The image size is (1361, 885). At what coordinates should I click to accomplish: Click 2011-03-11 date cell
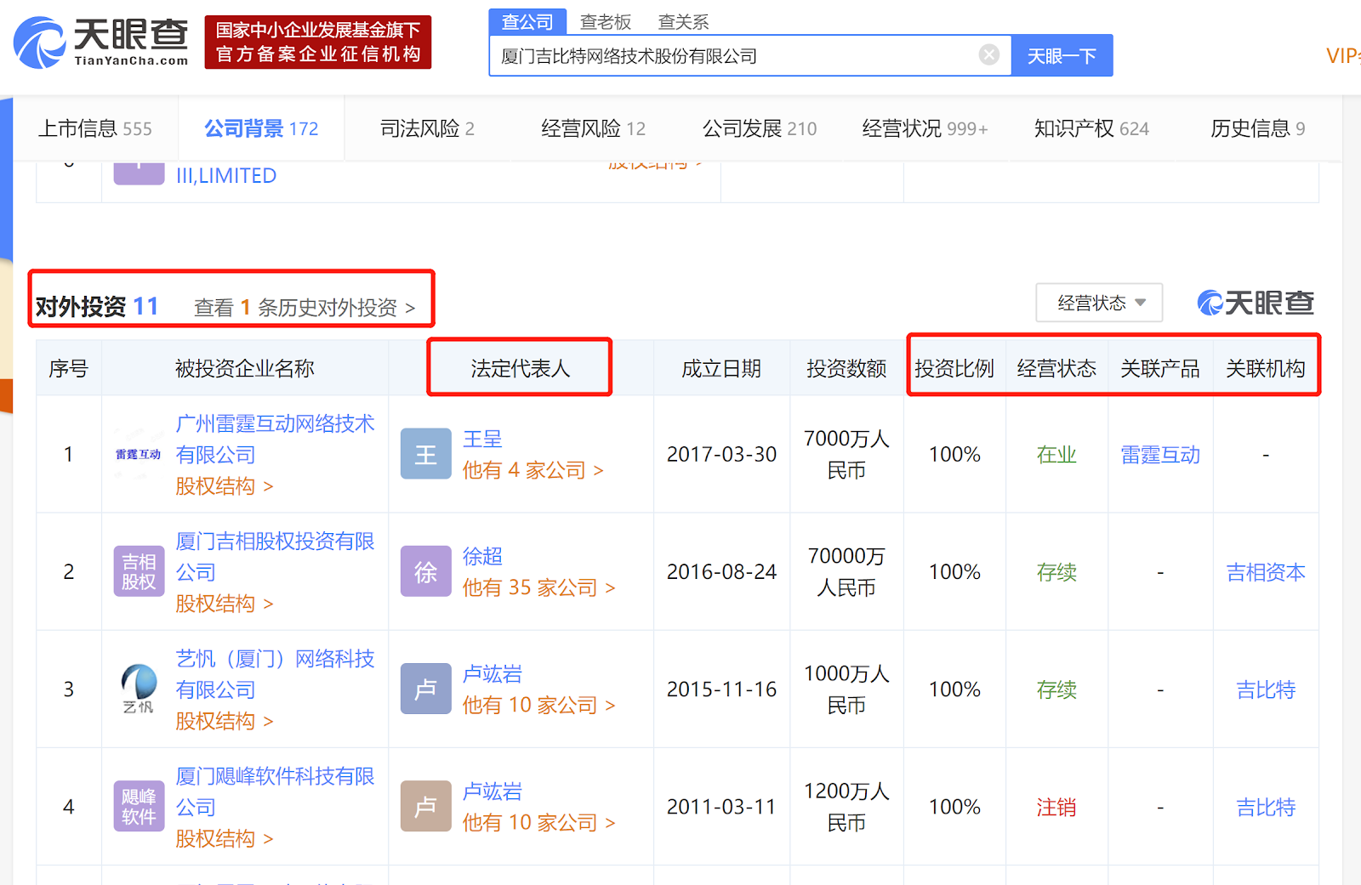click(x=721, y=806)
